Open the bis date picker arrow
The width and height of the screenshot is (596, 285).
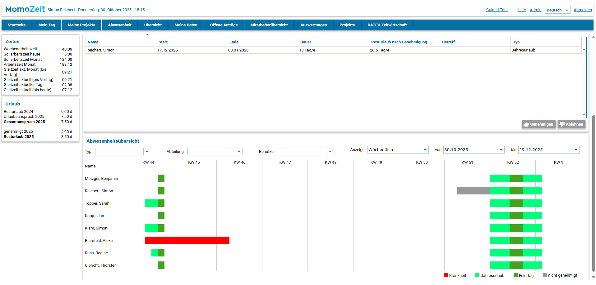[576, 150]
